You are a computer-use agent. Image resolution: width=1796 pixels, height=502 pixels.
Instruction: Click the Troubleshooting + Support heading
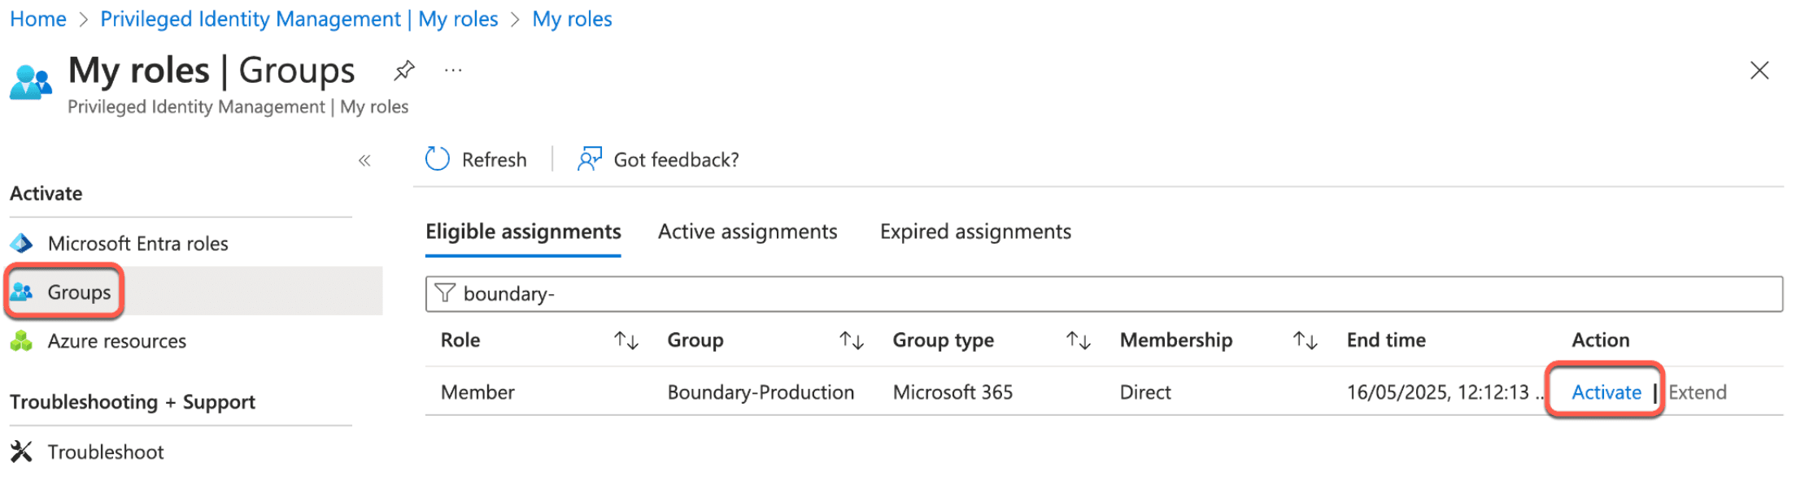click(x=133, y=402)
